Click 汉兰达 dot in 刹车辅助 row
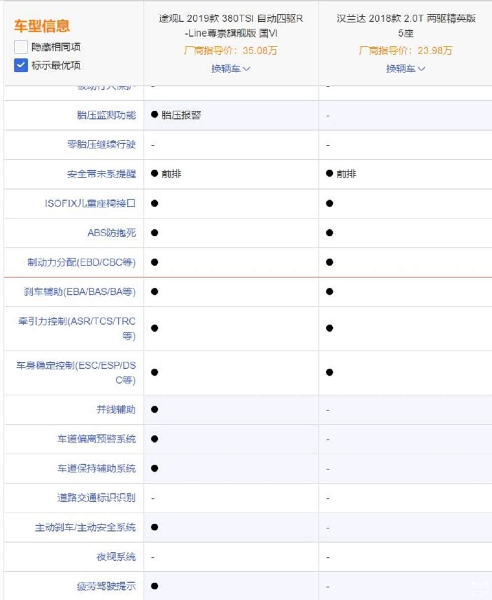Image resolution: width=492 pixels, height=600 pixels. [330, 292]
